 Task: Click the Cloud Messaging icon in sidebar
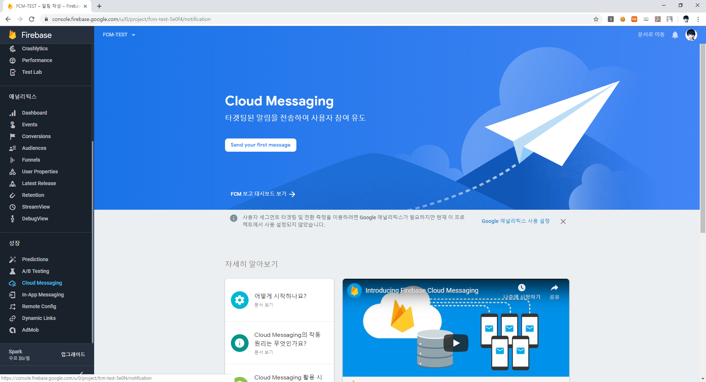coord(13,283)
